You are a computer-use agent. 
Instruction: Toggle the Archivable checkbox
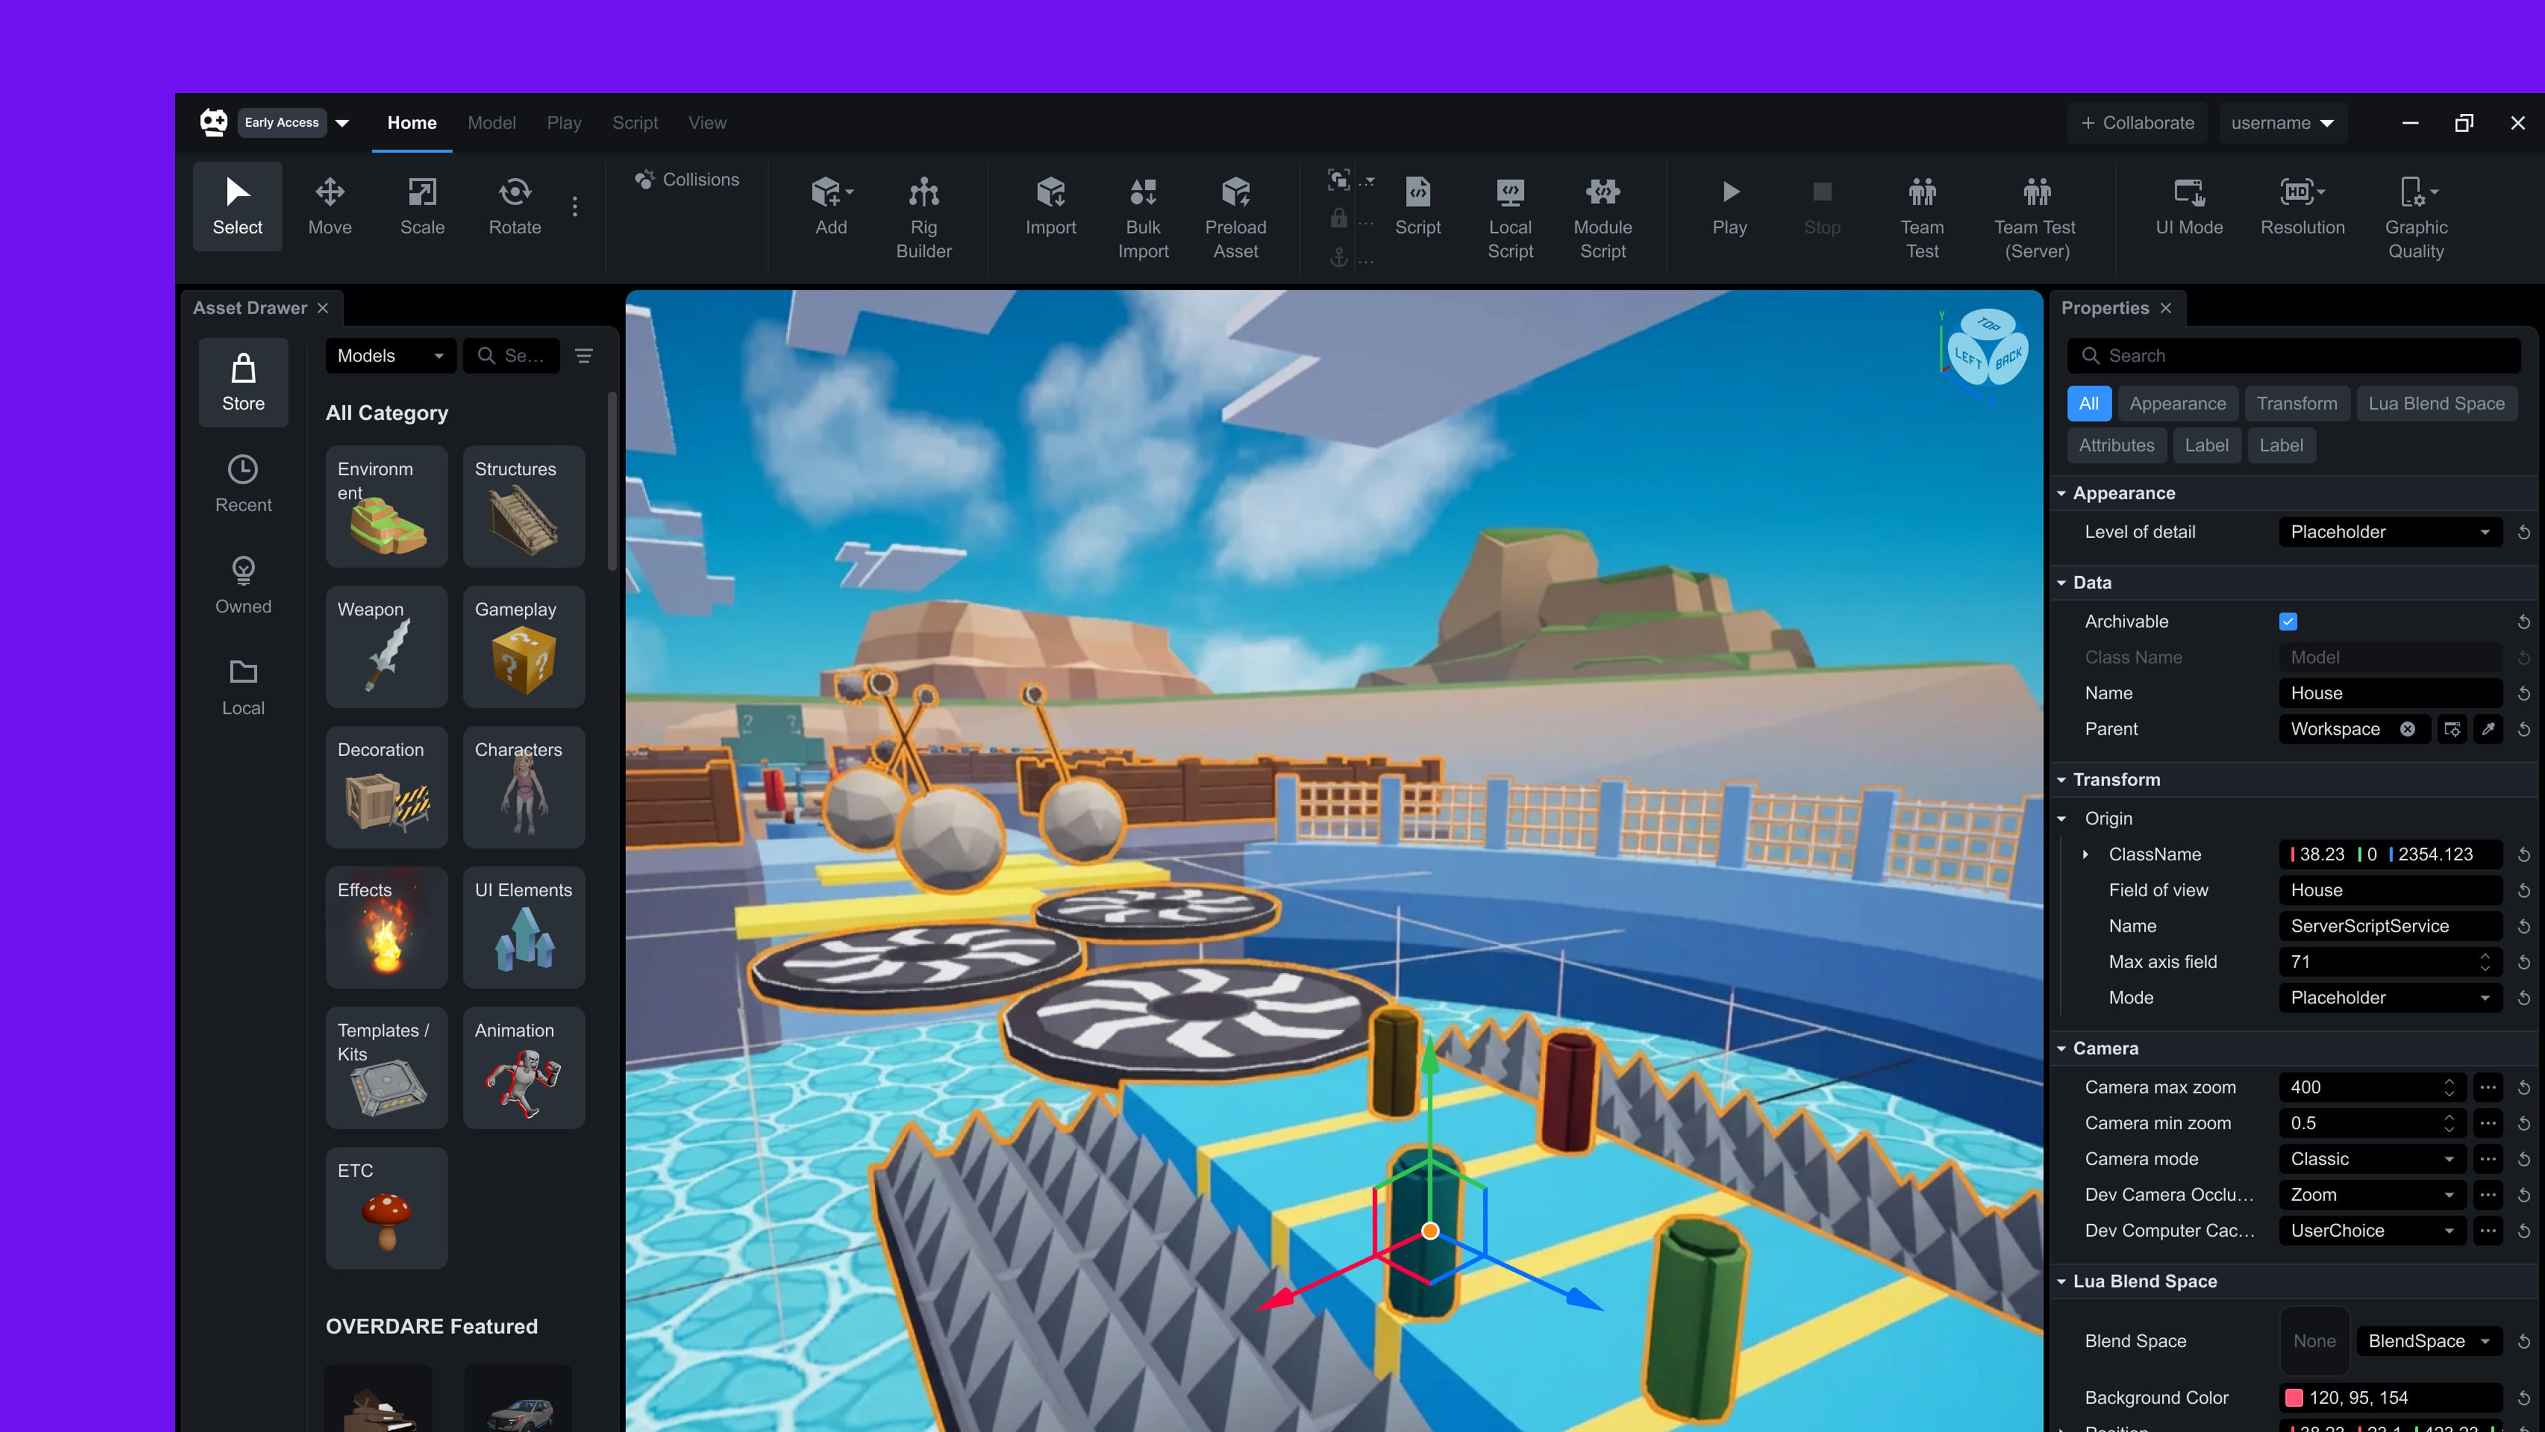(2288, 621)
